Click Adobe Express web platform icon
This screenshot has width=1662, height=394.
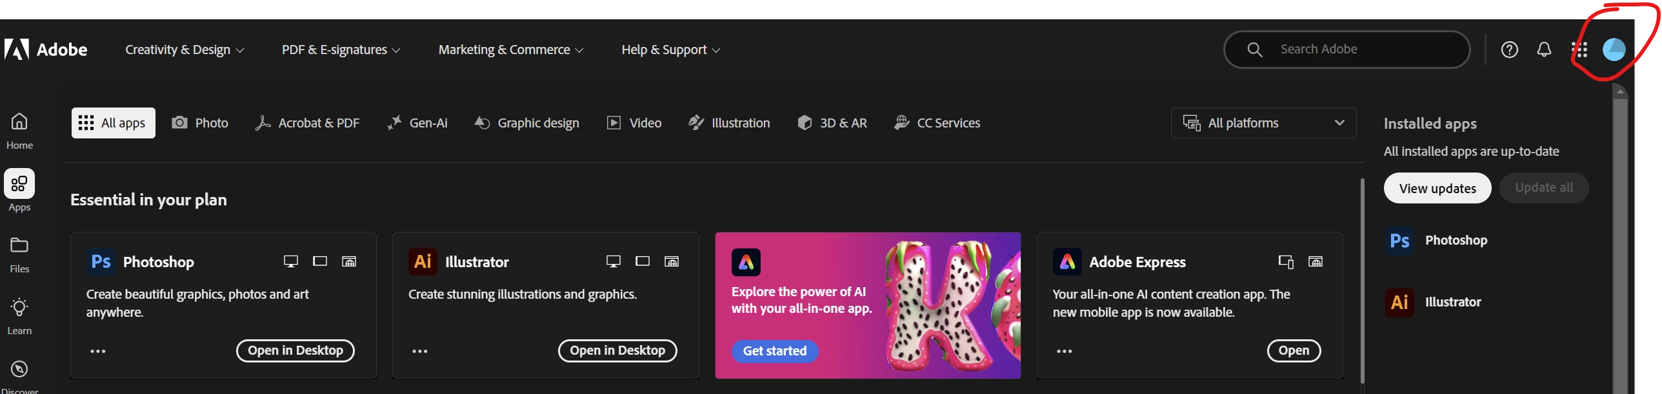pos(1316,261)
